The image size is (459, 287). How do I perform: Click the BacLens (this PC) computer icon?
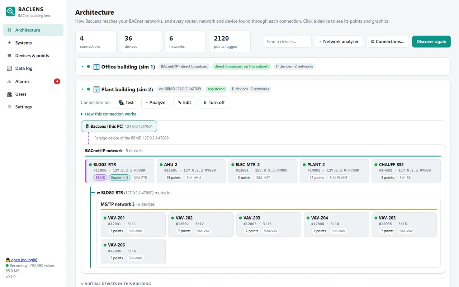pos(87,126)
